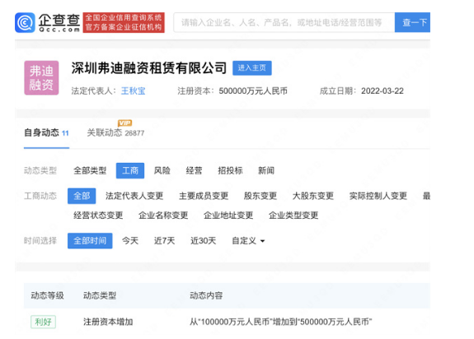
Task: Filter by 股东变更
Action: pyautogui.click(x=260, y=196)
